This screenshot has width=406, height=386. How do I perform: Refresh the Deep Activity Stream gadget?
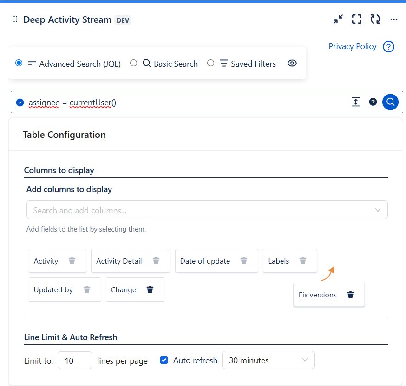point(375,19)
